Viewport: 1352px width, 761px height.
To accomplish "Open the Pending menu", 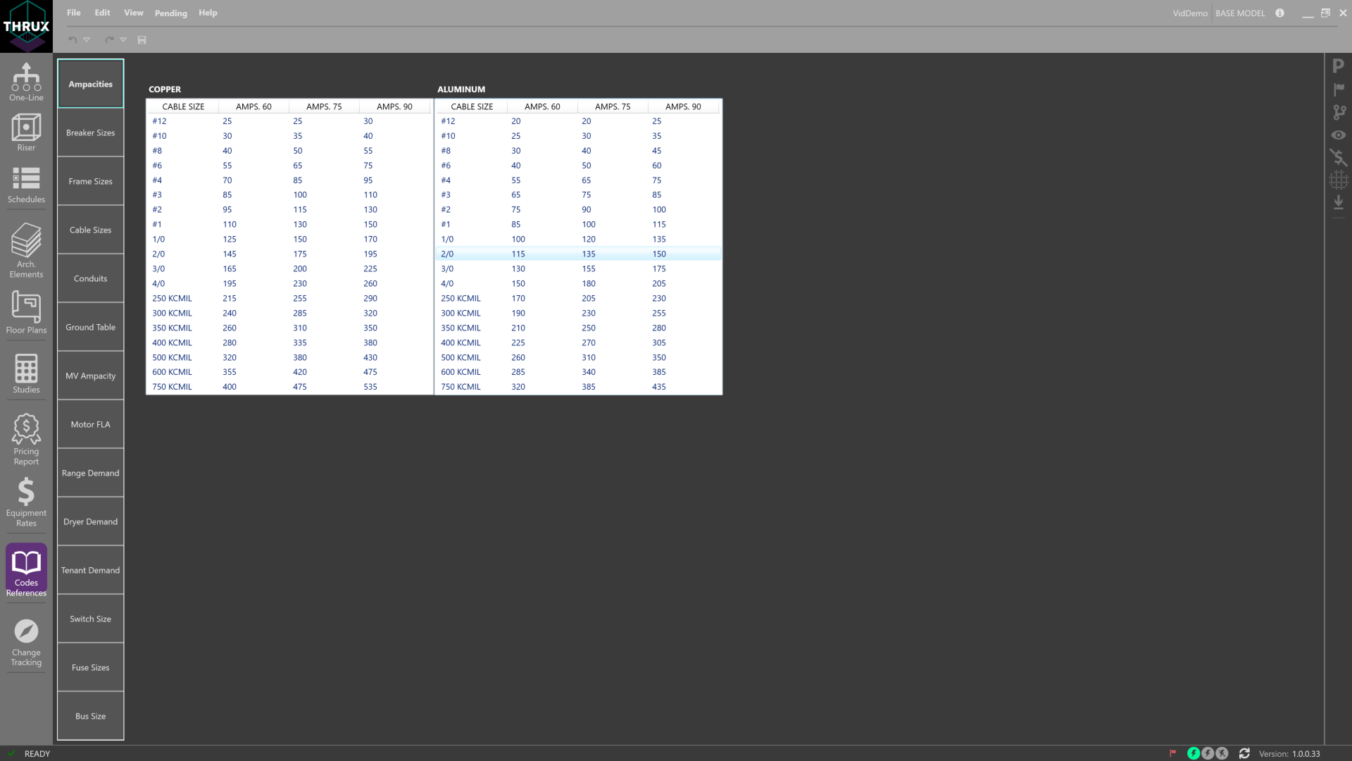I will coord(171,13).
